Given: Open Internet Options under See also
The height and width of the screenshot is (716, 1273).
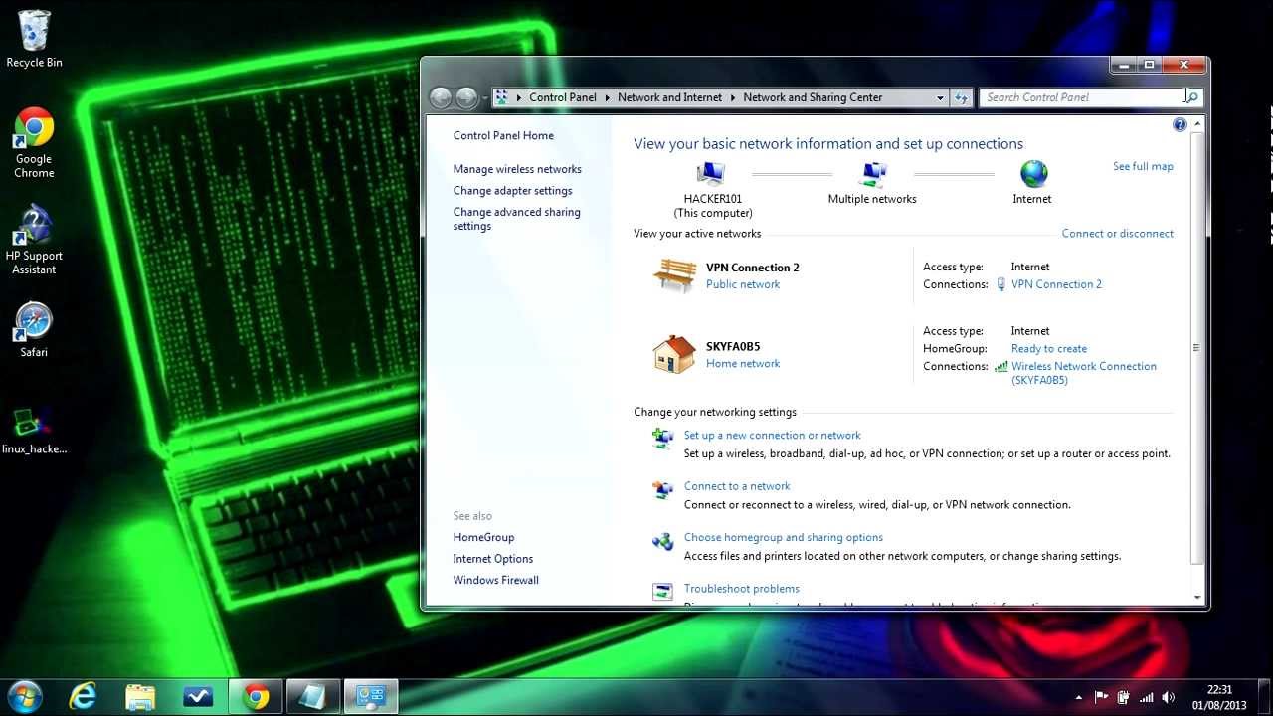Looking at the screenshot, I should [x=493, y=559].
